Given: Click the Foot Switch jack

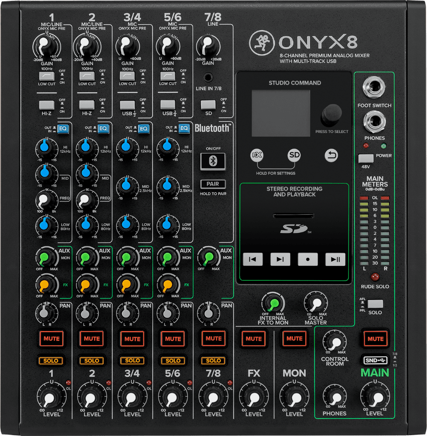Looking at the screenshot, I should coord(374,87).
